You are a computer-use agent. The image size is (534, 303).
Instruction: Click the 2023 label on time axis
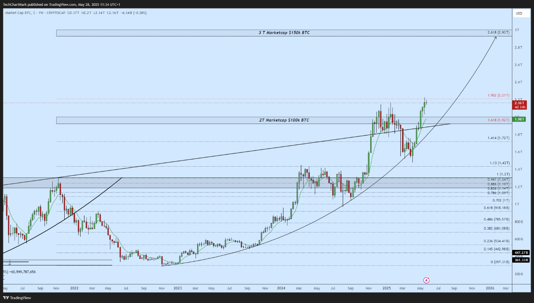(177, 288)
